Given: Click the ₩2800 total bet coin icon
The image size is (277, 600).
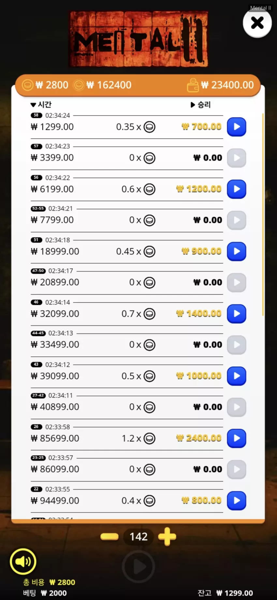Looking at the screenshot, I should coord(27,85).
